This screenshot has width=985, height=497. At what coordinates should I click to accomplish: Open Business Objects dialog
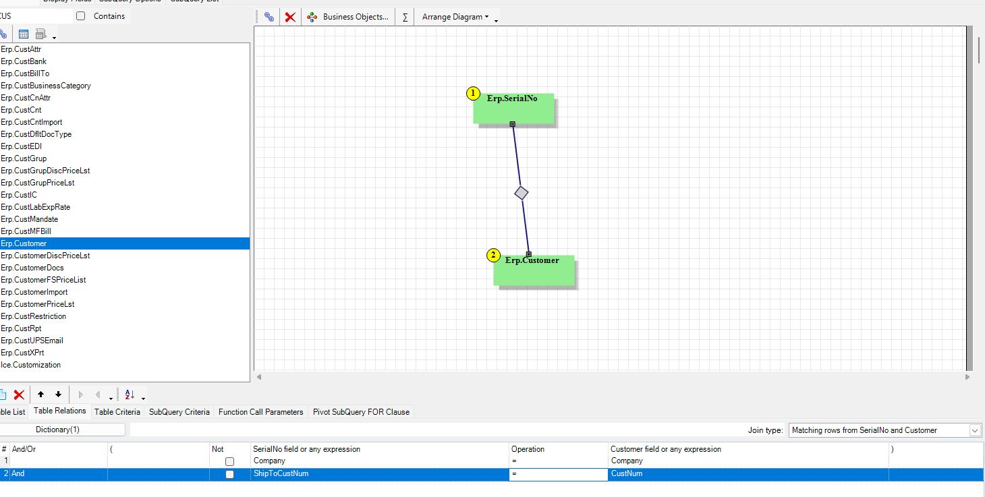point(348,17)
